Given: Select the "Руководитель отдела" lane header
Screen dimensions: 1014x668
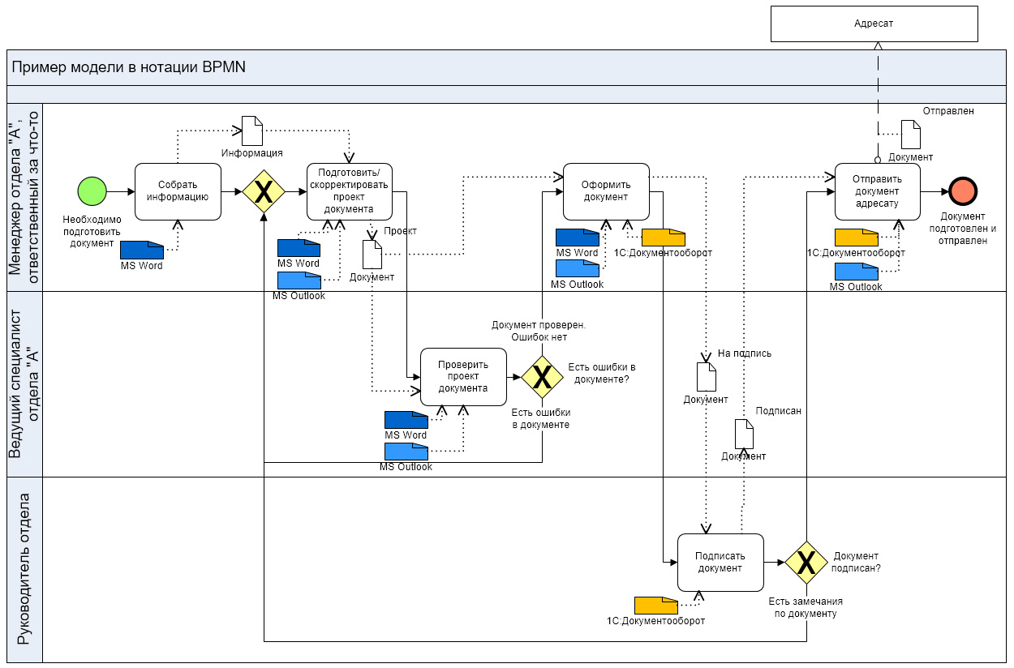Looking at the screenshot, I should [x=24, y=570].
